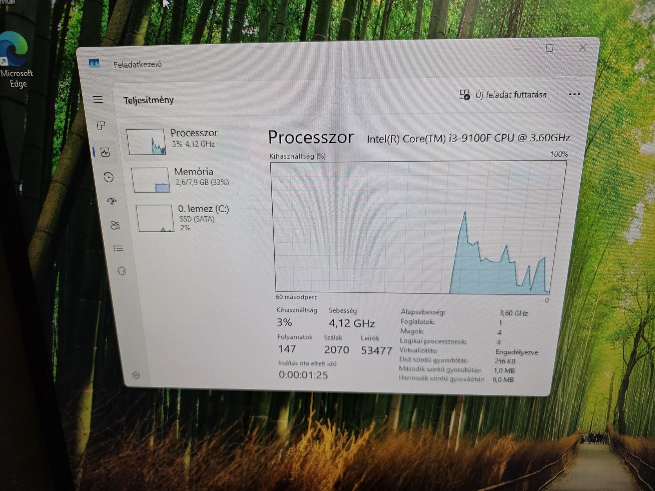Open the Startup apps gauge icon
This screenshot has width=655, height=491.
(x=112, y=201)
